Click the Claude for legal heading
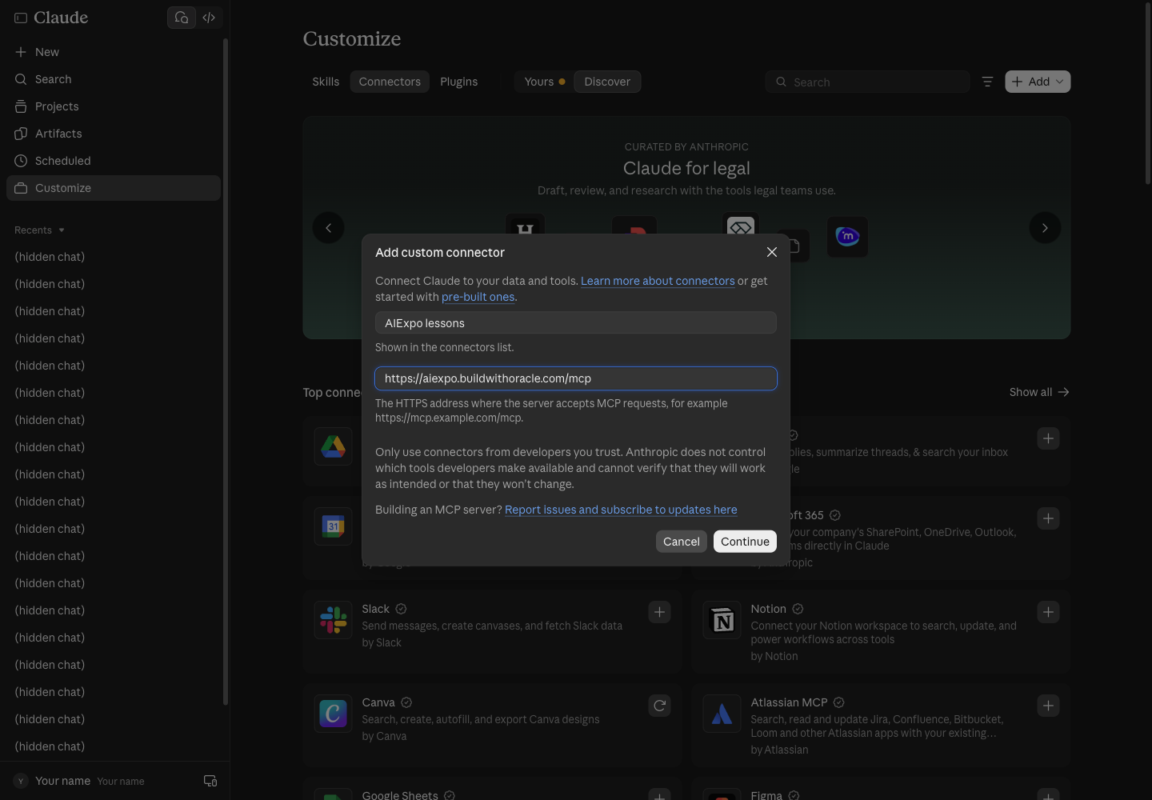The image size is (1152, 800). [686, 168]
